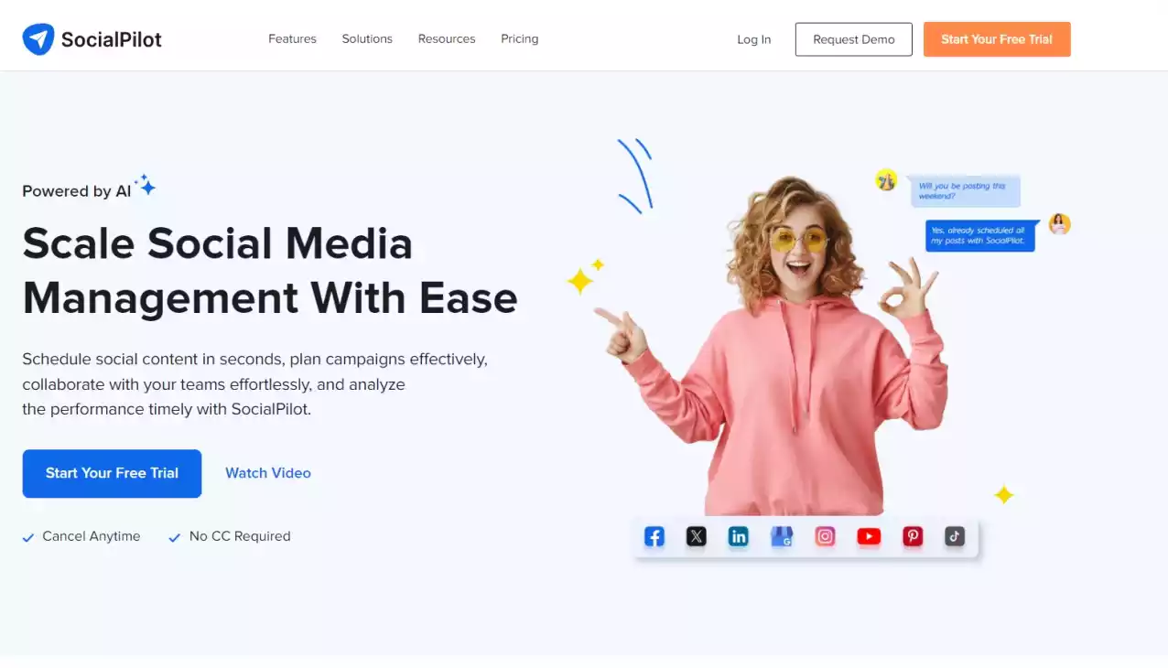1168x668 pixels.
Task: Open the Instagram icon
Action: 825,537
